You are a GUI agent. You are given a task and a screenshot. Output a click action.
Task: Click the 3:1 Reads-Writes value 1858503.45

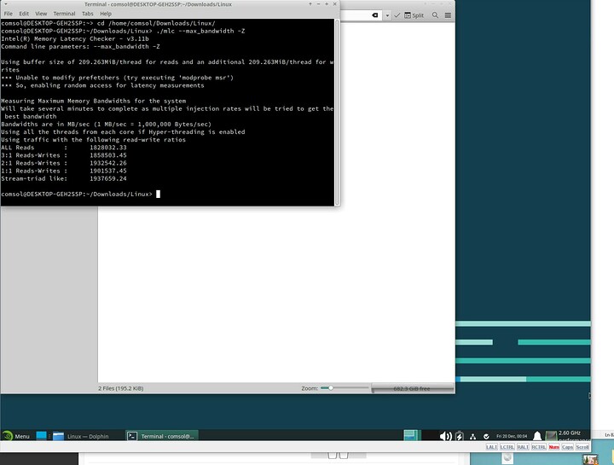point(108,155)
